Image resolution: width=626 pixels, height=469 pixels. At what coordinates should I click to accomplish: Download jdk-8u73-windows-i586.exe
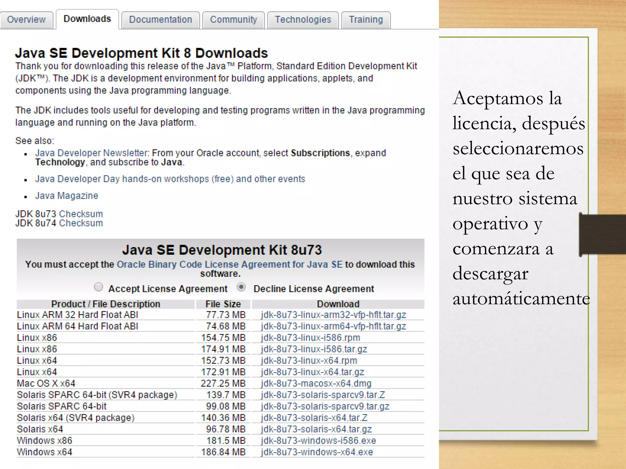pos(319,441)
